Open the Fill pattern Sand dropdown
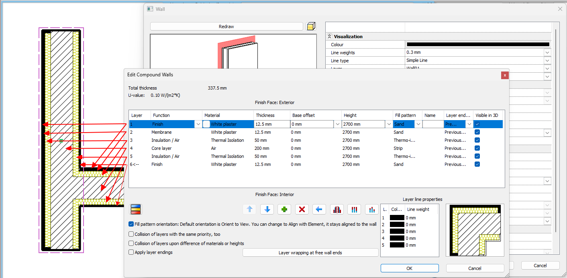 (418, 125)
